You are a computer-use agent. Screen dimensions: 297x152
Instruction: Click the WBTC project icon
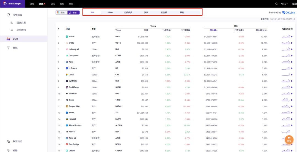(67, 43)
